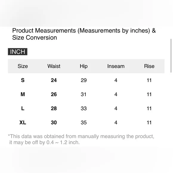Click waist value 30 for size XL
This screenshot has width=173, height=173.
click(x=54, y=123)
